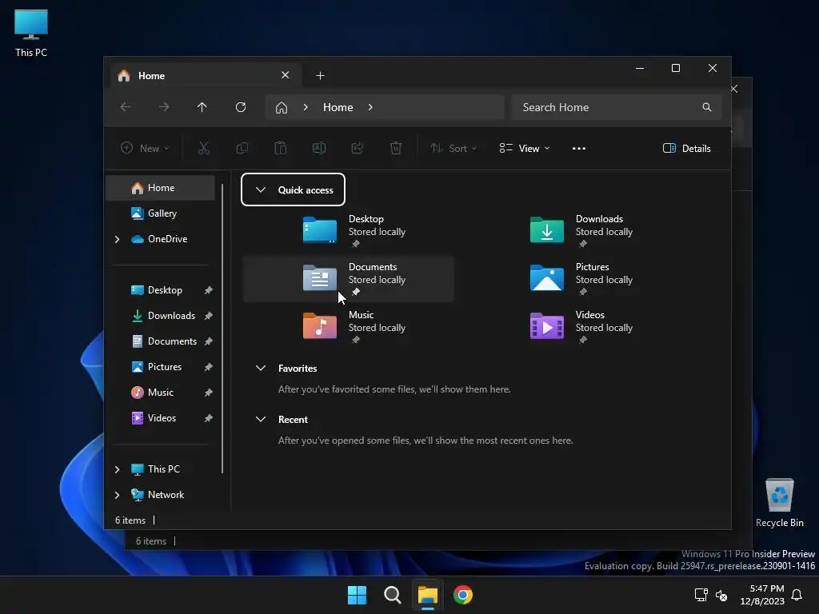Click pin icon next to sidebar Music

pyautogui.click(x=209, y=393)
